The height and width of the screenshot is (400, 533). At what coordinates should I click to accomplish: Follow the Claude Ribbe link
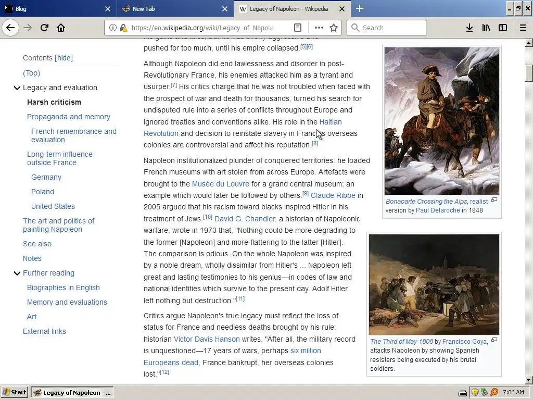333,196
